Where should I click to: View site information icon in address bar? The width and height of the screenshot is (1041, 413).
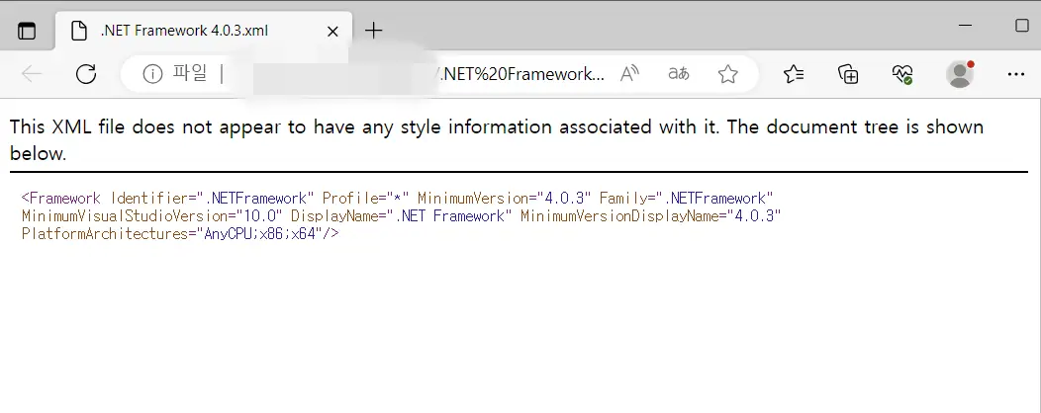[x=152, y=74]
